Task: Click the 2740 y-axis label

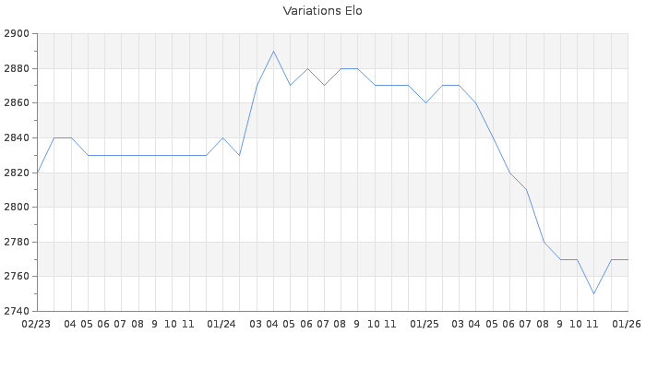Action: tap(17, 311)
